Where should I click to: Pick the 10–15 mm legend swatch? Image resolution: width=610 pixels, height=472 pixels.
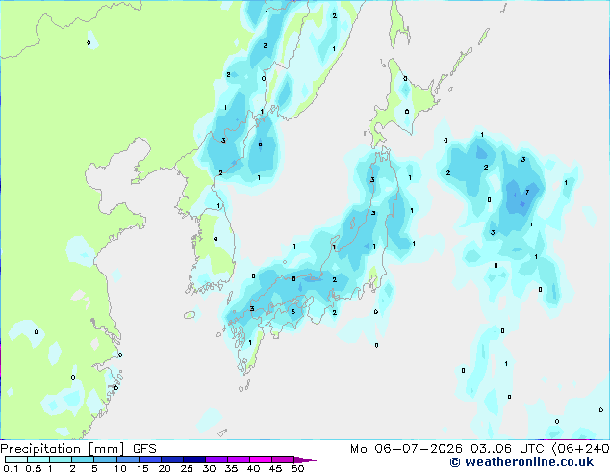pyautogui.click(x=128, y=459)
